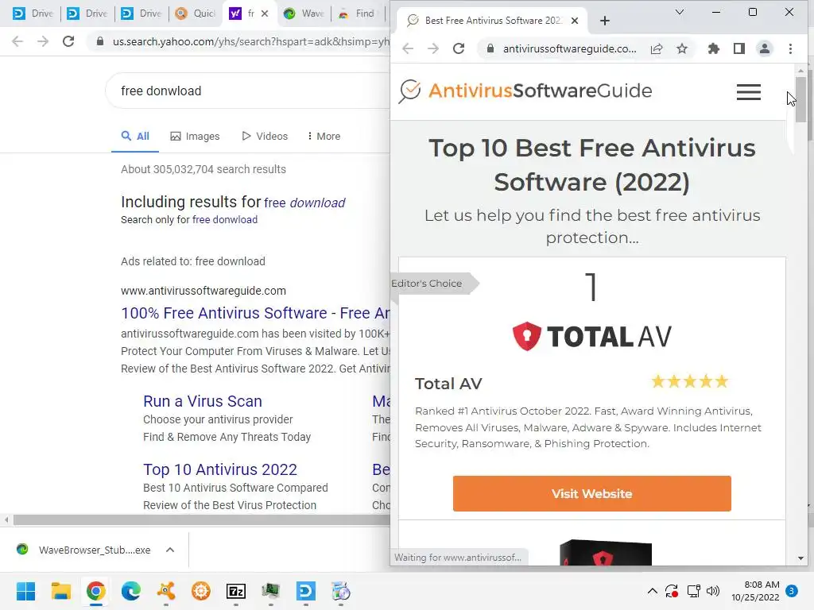Click the Visit Website button
The height and width of the screenshot is (610, 814).
[591, 493]
